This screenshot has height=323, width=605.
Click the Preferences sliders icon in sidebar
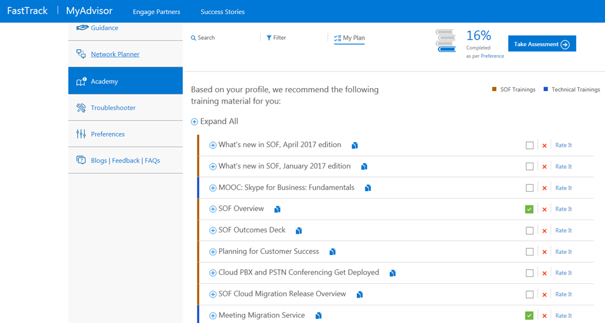81,134
